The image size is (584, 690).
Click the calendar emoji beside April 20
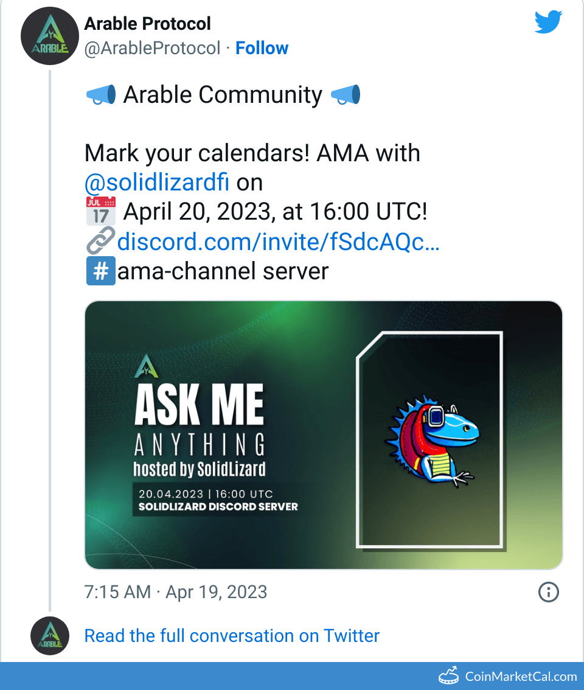click(100, 212)
